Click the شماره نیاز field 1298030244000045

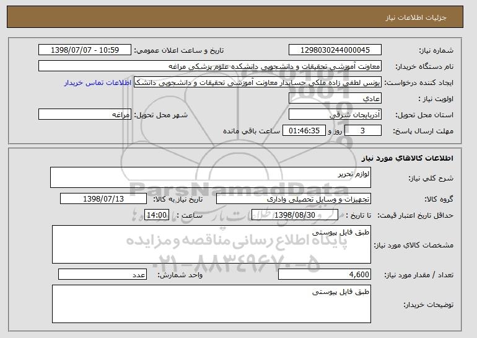click(335, 50)
